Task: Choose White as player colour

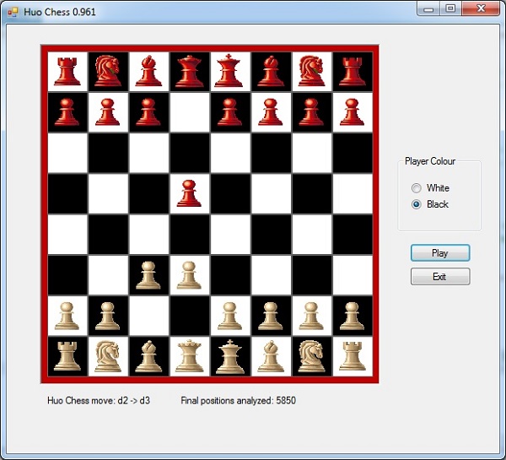Action: point(430,187)
